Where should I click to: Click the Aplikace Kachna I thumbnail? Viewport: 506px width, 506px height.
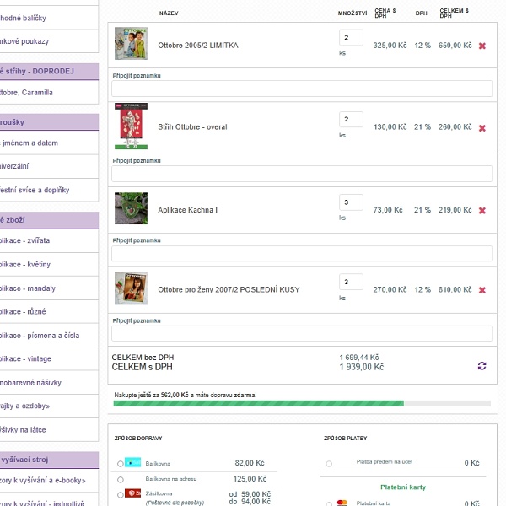click(x=131, y=208)
